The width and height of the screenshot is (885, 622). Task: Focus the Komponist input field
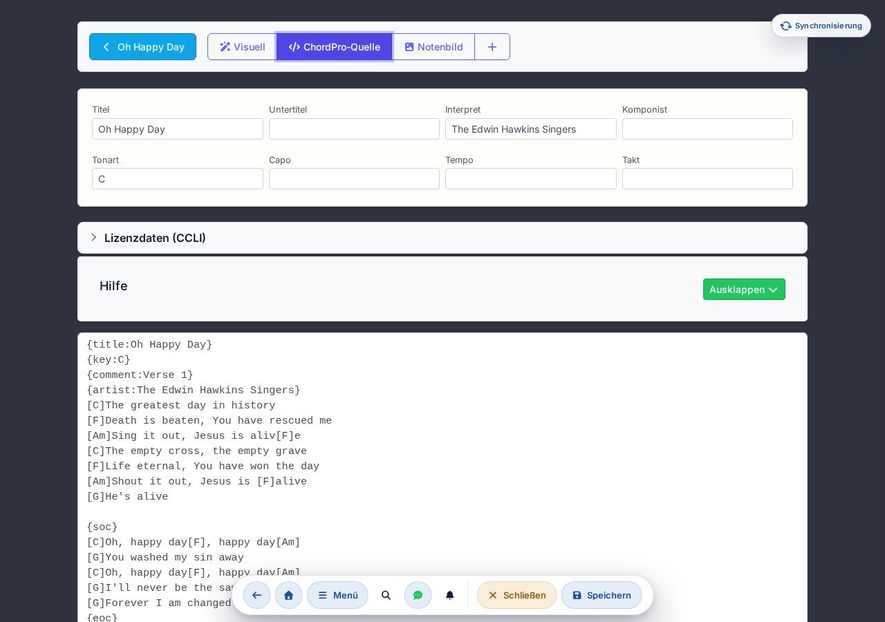tap(707, 129)
